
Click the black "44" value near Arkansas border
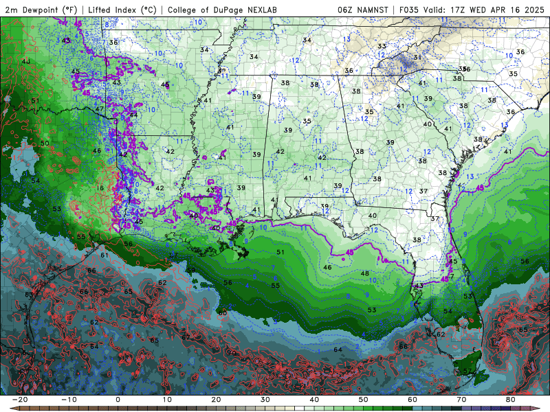tap(133, 115)
